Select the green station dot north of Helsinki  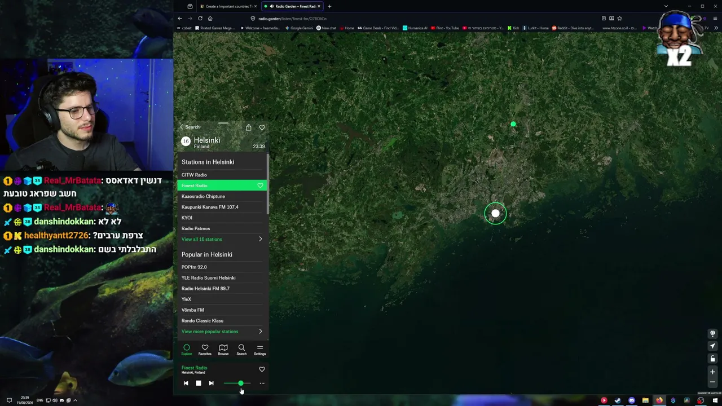[x=513, y=124]
